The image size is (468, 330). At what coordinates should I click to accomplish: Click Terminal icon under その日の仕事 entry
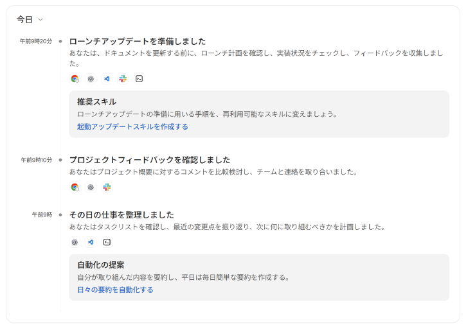tap(107, 242)
